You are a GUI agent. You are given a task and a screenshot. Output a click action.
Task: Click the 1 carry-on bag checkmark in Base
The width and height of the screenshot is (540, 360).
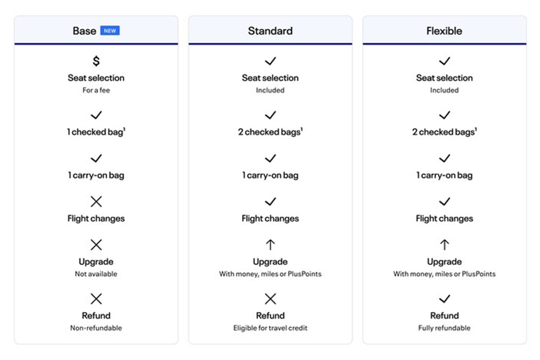point(96,159)
